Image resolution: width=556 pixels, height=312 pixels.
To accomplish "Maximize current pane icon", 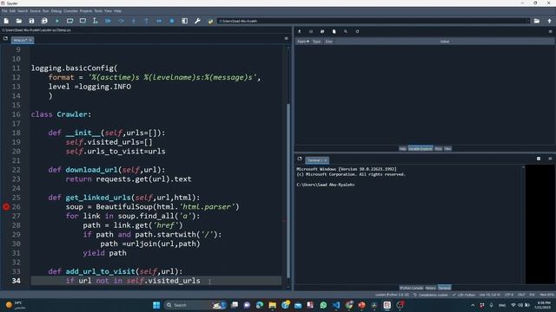I will pos(185,21).
